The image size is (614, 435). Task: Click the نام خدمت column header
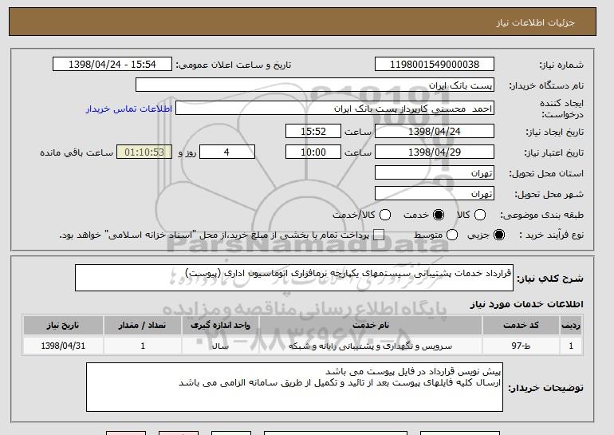[371, 326]
